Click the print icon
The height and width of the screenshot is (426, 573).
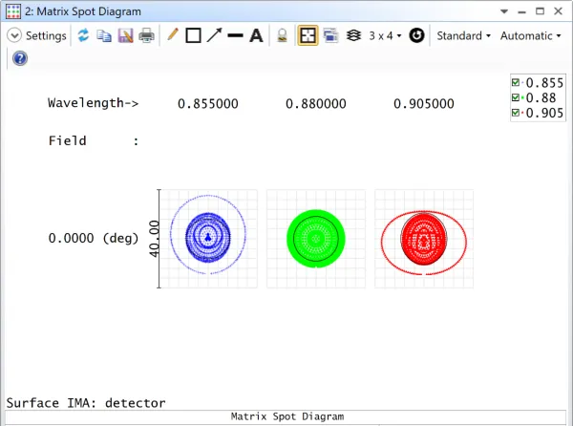coord(146,35)
